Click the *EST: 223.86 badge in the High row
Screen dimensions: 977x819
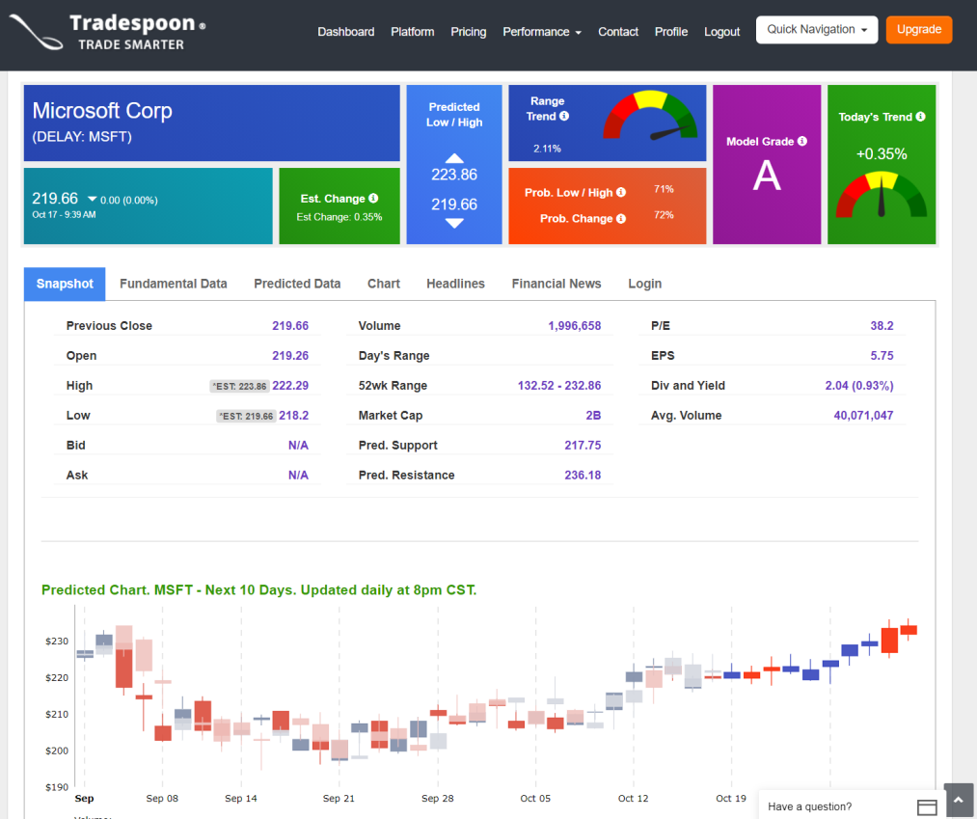240,387
